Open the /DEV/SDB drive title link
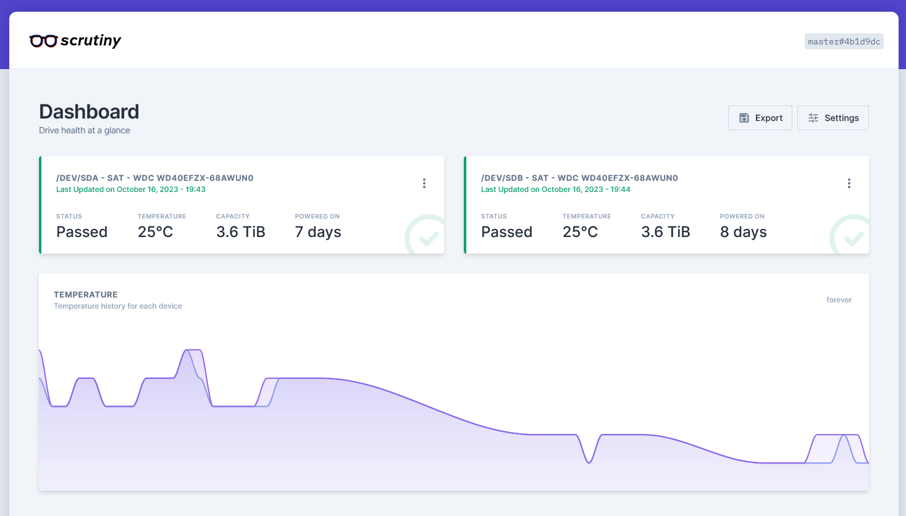Viewport: 906px width, 516px height. (x=579, y=178)
